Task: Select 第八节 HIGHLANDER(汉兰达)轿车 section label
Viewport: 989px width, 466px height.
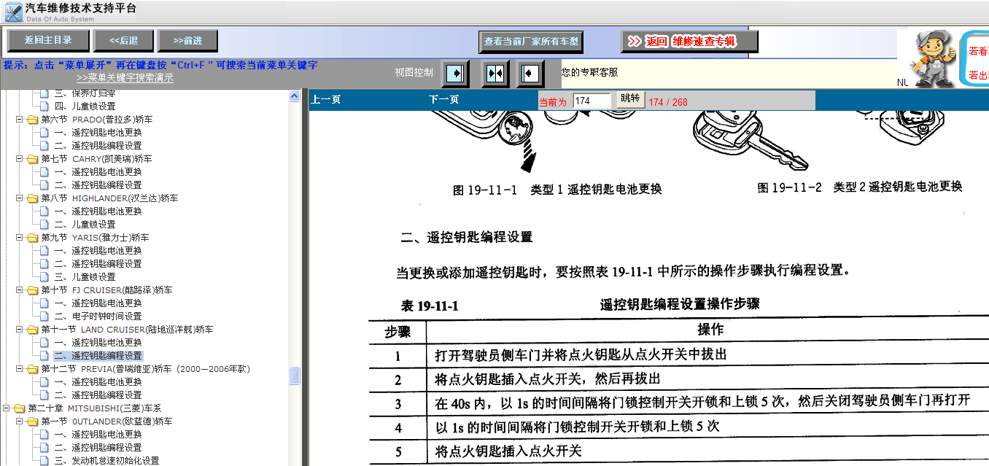Action: pos(109,198)
